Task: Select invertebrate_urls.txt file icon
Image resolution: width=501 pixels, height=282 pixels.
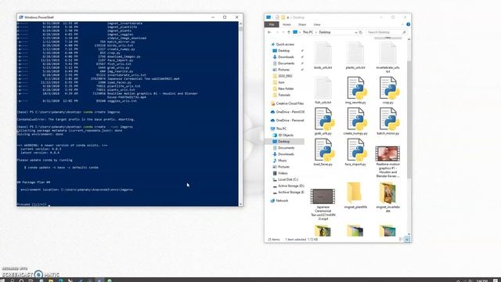Action: tap(387, 57)
